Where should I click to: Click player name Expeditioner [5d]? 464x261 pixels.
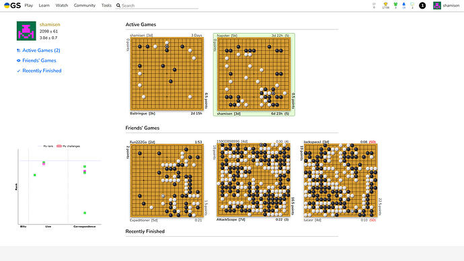click(x=143, y=220)
